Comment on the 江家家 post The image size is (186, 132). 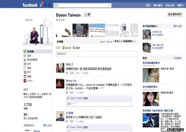[72, 121]
